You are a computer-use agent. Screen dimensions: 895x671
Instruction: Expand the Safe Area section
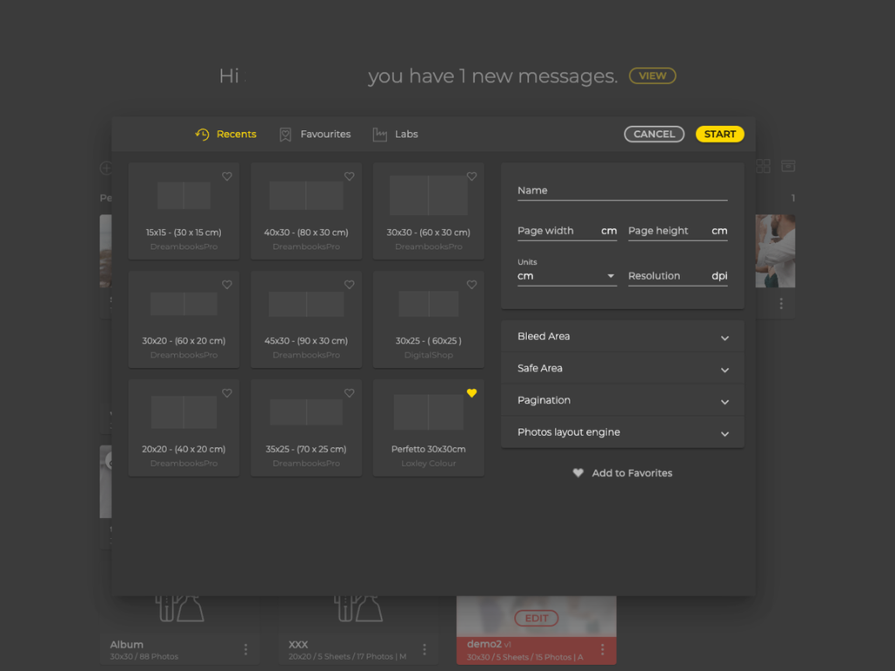pyautogui.click(x=622, y=369)
